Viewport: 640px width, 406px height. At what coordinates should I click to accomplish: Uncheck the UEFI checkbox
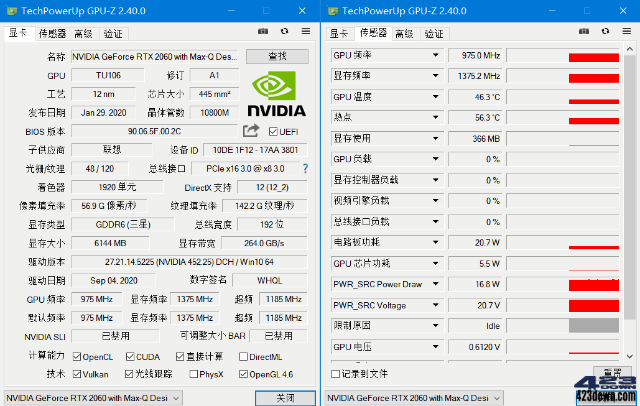(272, 130)
